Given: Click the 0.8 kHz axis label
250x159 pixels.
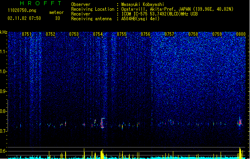Looking at the screenshot, I should tap(4, 111).
